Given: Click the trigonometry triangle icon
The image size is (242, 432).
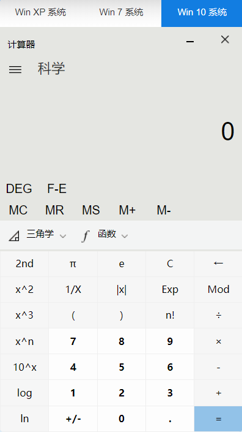Looking at the screenshot, I should [x=14, y=236].
